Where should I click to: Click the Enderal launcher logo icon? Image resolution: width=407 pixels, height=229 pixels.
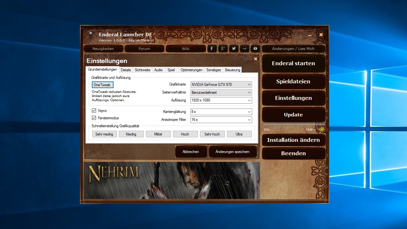click(90, 35)
